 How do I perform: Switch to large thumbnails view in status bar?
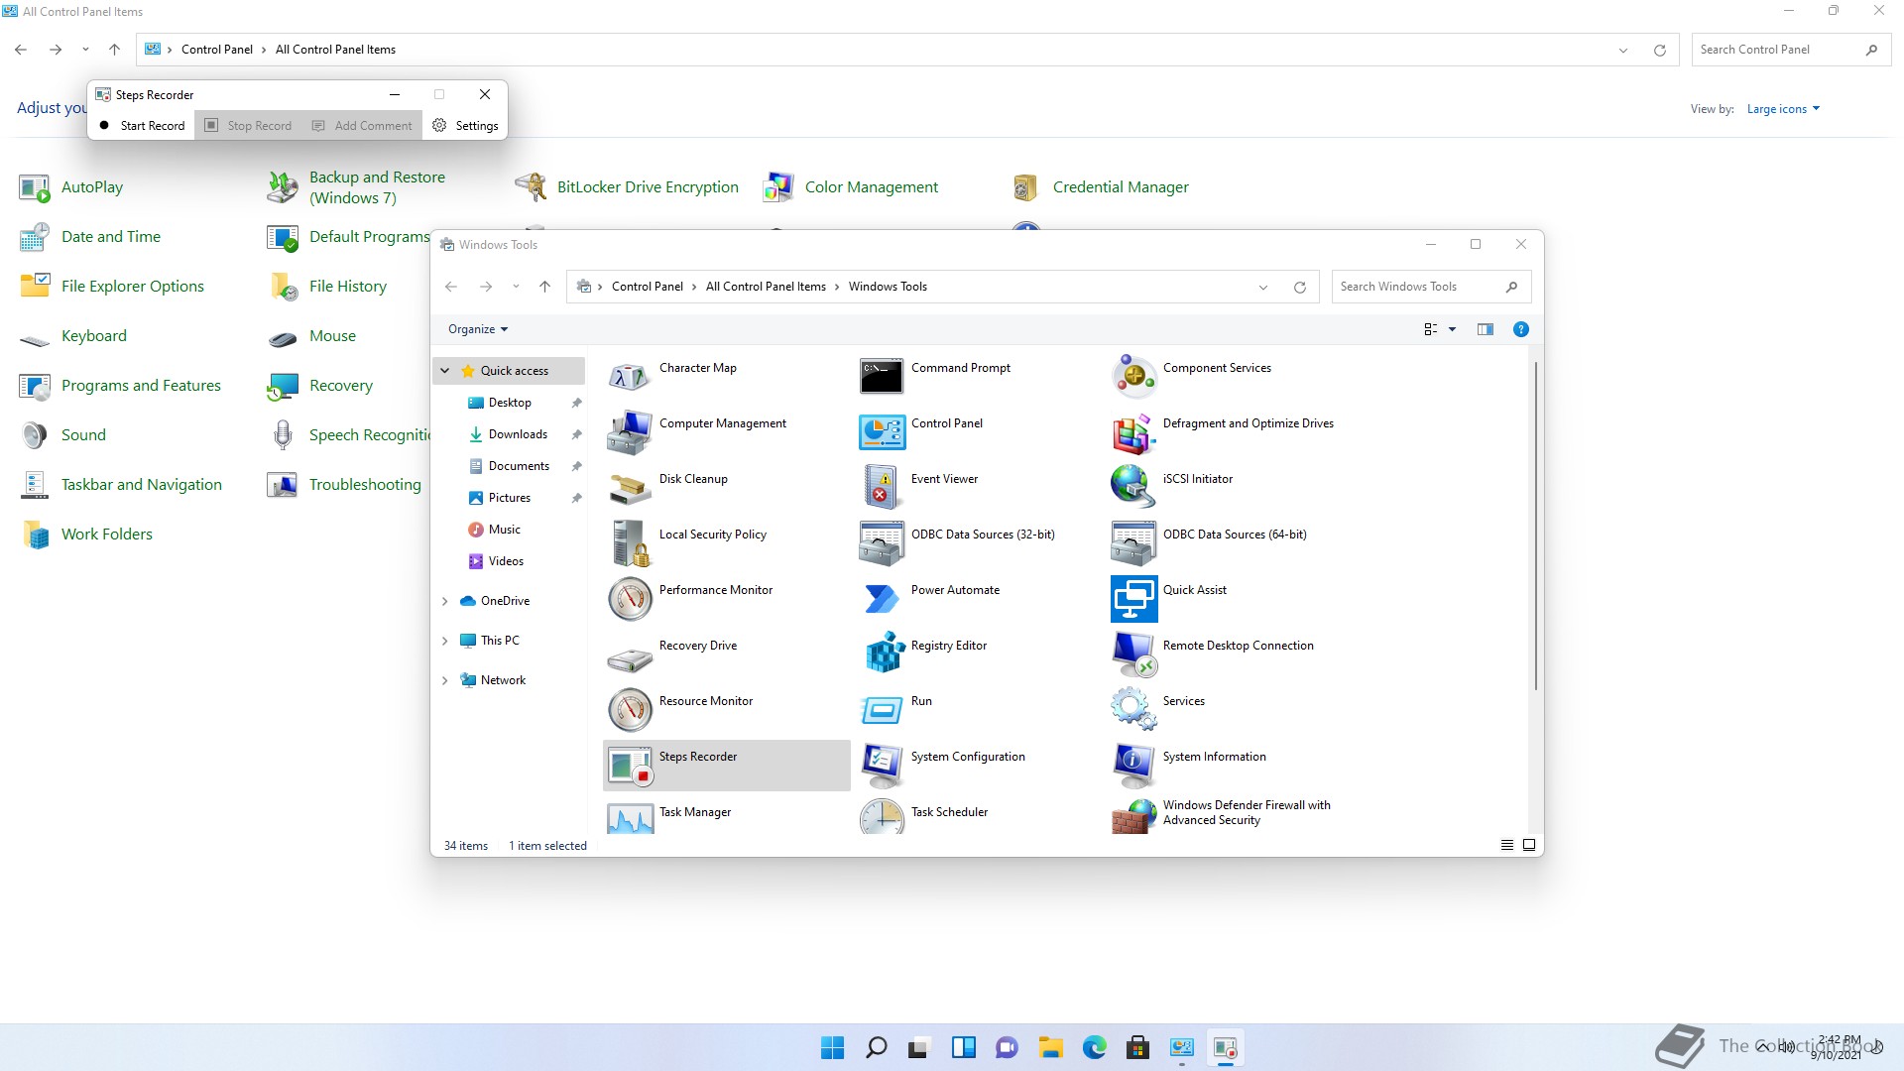pyautogui.click(x=1529, y=845)
